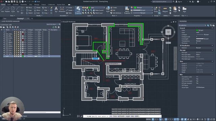The height and width of the screenshot is (121, 216).
Task: Click the Paste clipboard icon
Action: point(175,9)
